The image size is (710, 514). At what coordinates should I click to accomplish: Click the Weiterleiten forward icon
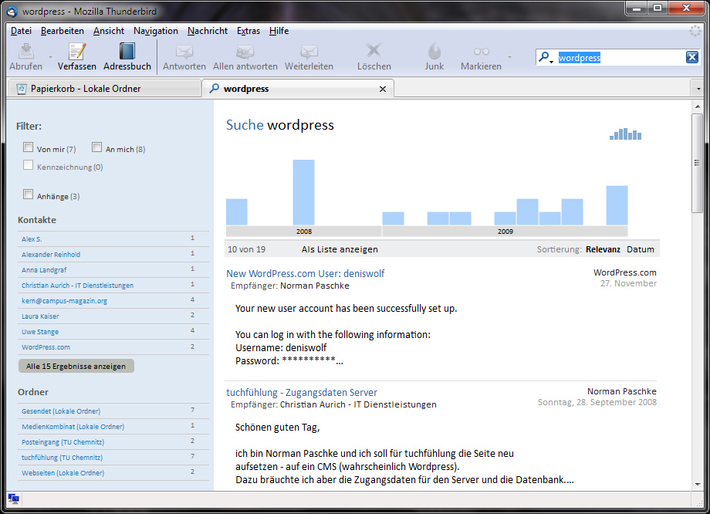click(309, 52)
